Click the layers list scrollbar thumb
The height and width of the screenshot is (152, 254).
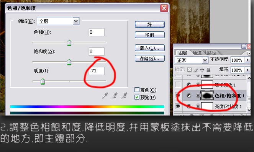(249, 100)
